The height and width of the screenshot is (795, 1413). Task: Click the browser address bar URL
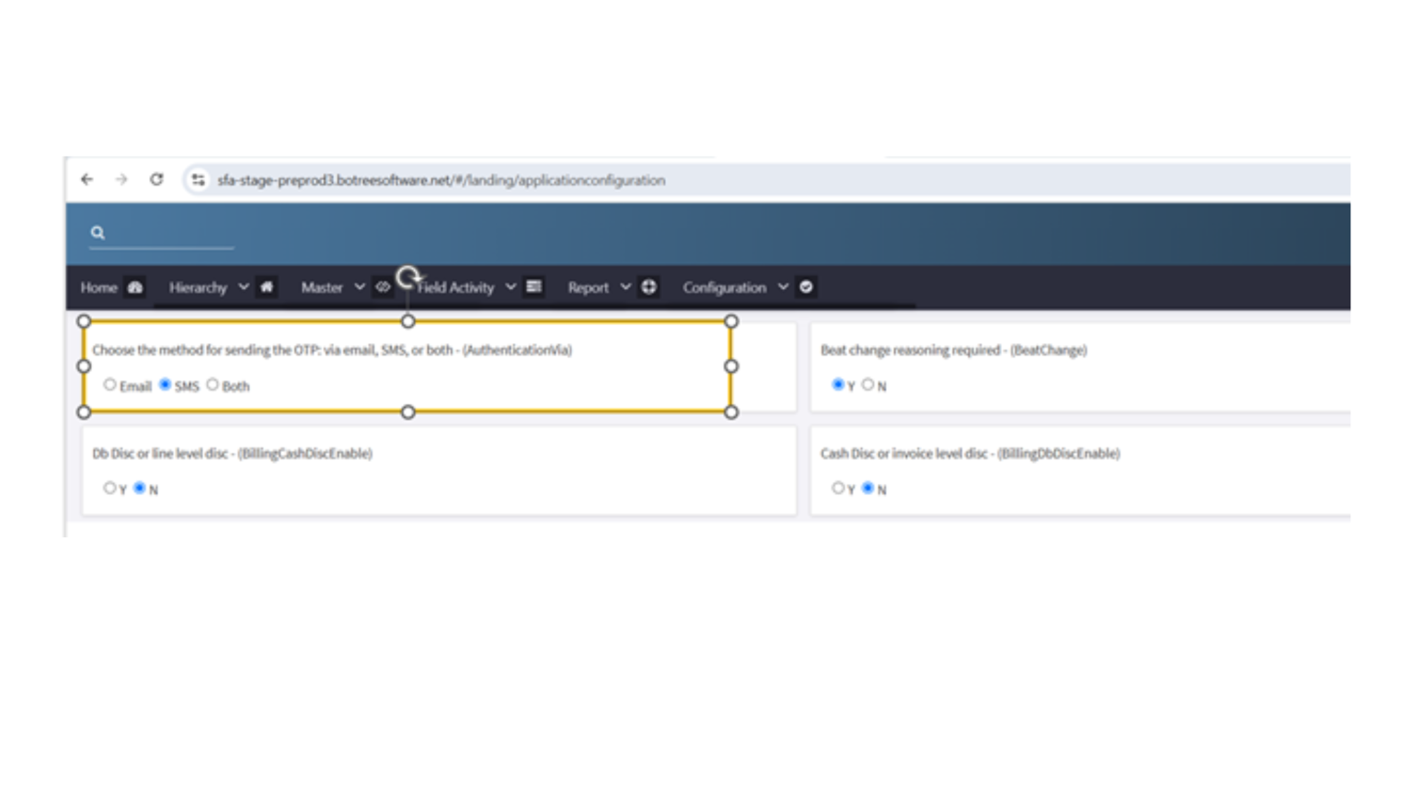(x=441, y=180)
